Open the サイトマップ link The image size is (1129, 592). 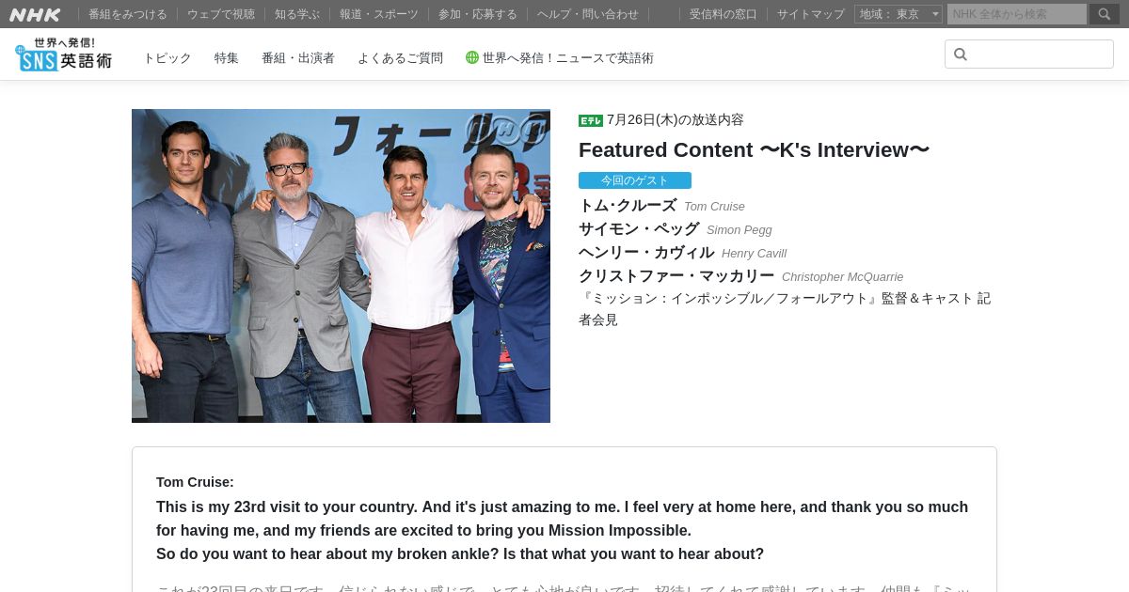(x=811, y=14)
